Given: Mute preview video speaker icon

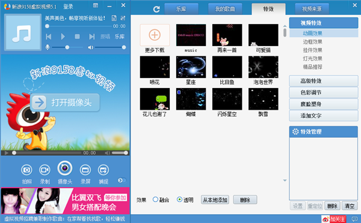Looking at the screenshot, I should click(107, 153).
